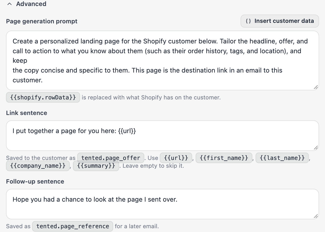Collapse the Advanced section chevron
The image size is (325, 232).
[10, 4]
